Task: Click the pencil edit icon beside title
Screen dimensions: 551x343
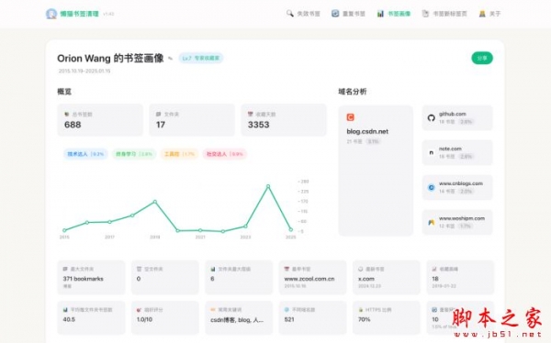Action: (171, 59)
